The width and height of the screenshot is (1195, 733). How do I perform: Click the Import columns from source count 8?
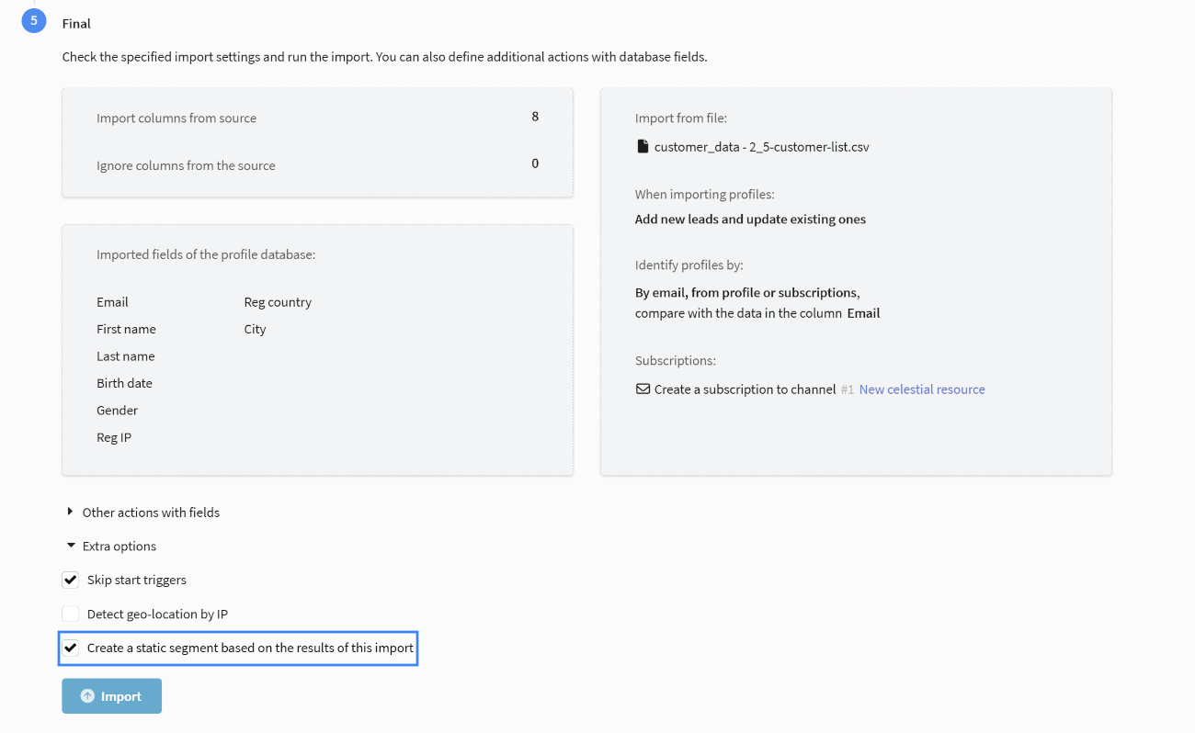click(x=535, y=117)
